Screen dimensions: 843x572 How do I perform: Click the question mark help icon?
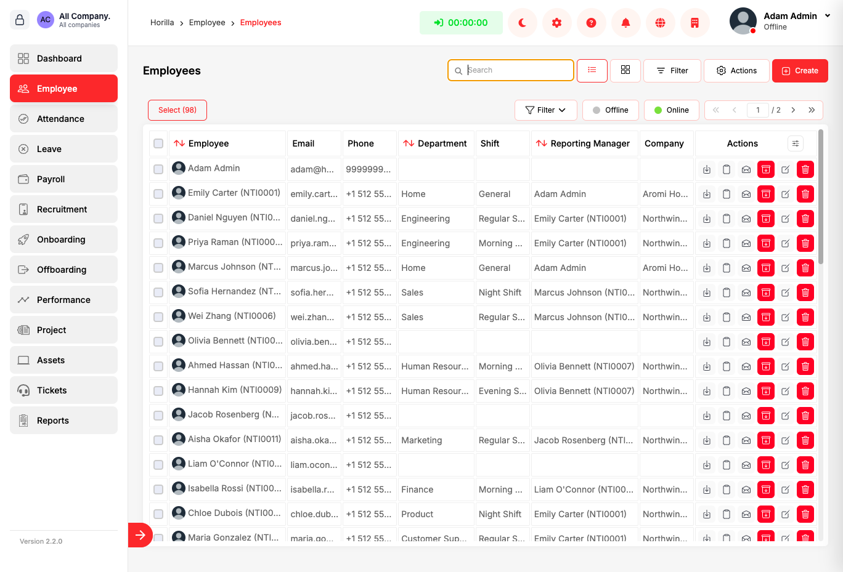[592, 23]
